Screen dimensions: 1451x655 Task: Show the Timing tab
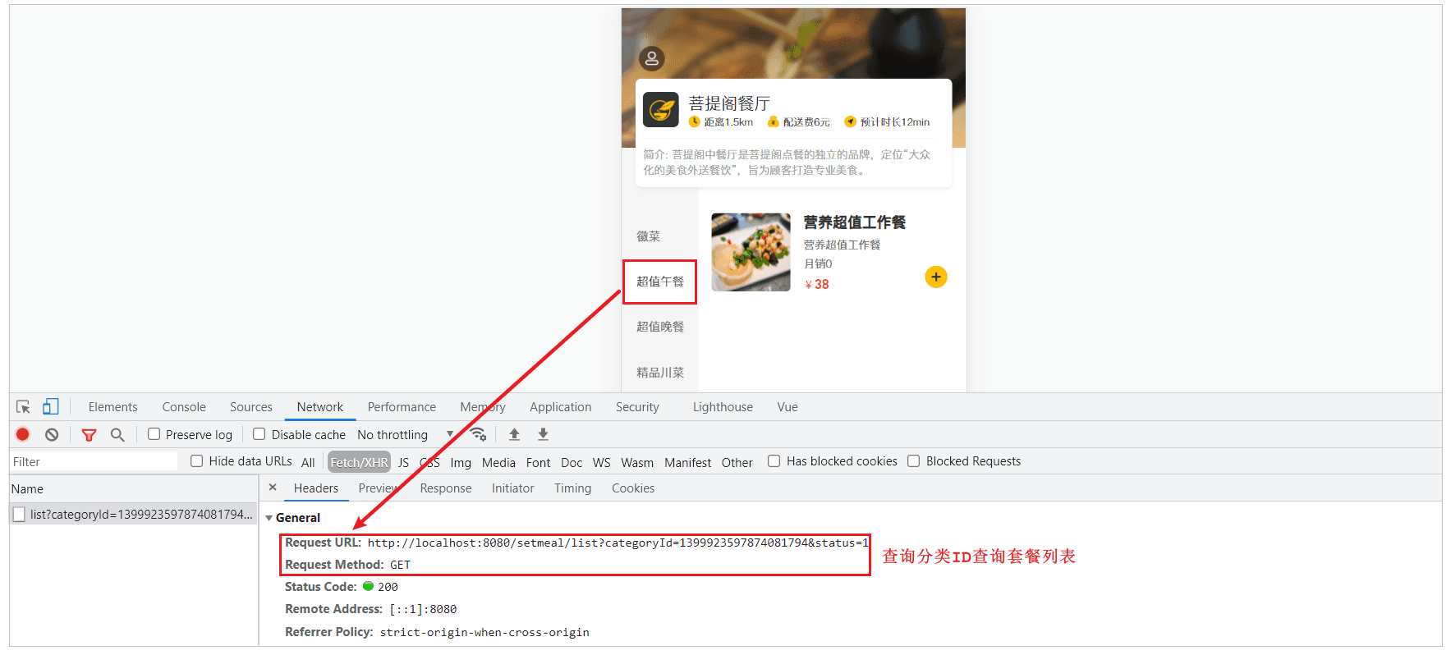(x=572, y=488)
